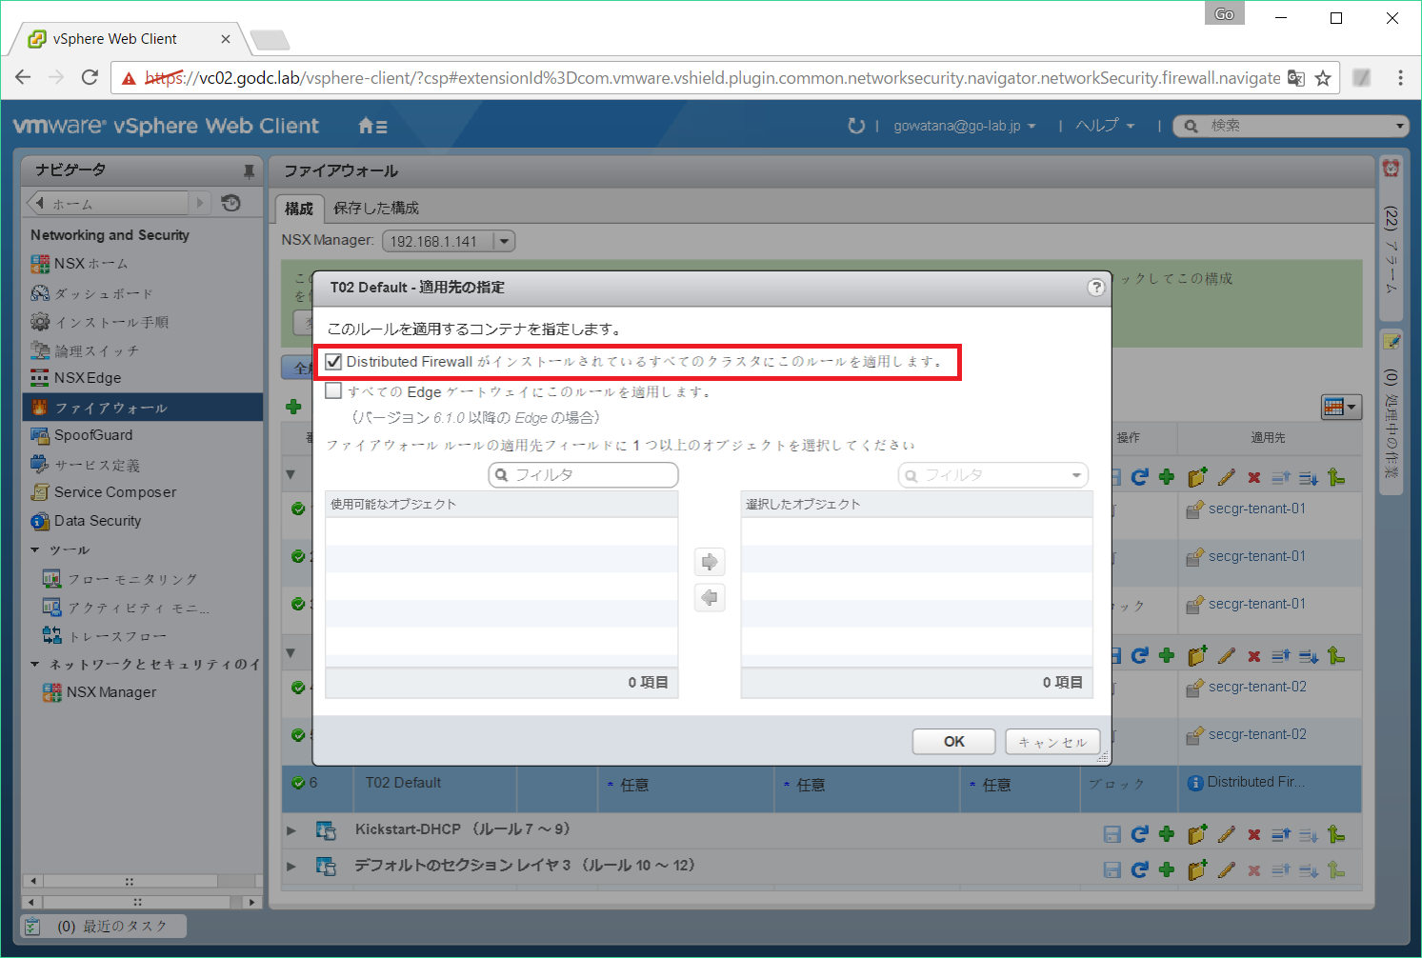Bookmark page with star icon
Screen dimensions: 1422x958
click(1323, 78)
